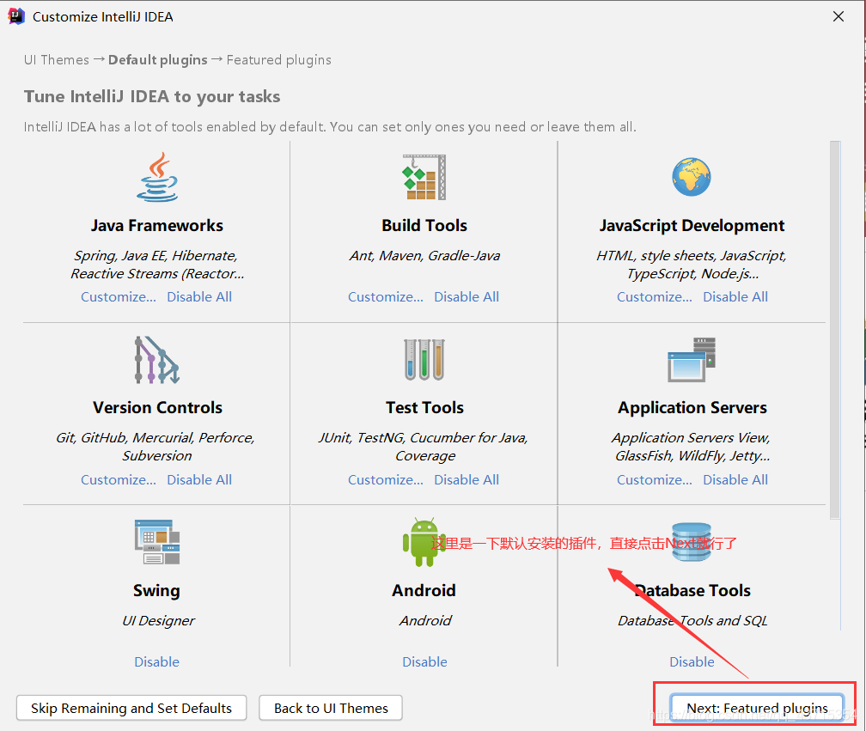Open Customize for Build Tools
The image size is (866, 731).
[x=386, y=297]
